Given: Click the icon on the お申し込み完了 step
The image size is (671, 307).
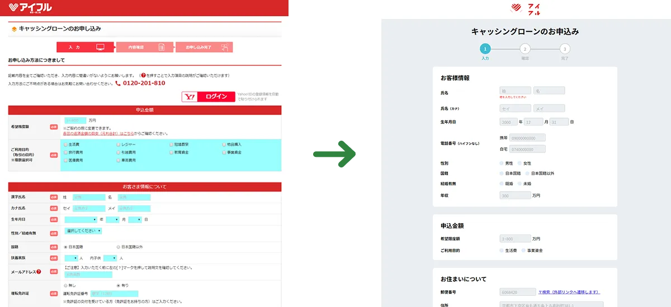Looking at the screenshot, I should point(225,47).
